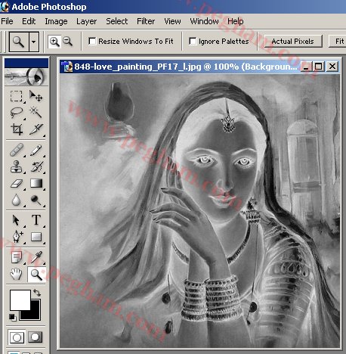This screenshot has width=346, height=354.
Task: Open the Filter menu
Action: pos(146,21)
